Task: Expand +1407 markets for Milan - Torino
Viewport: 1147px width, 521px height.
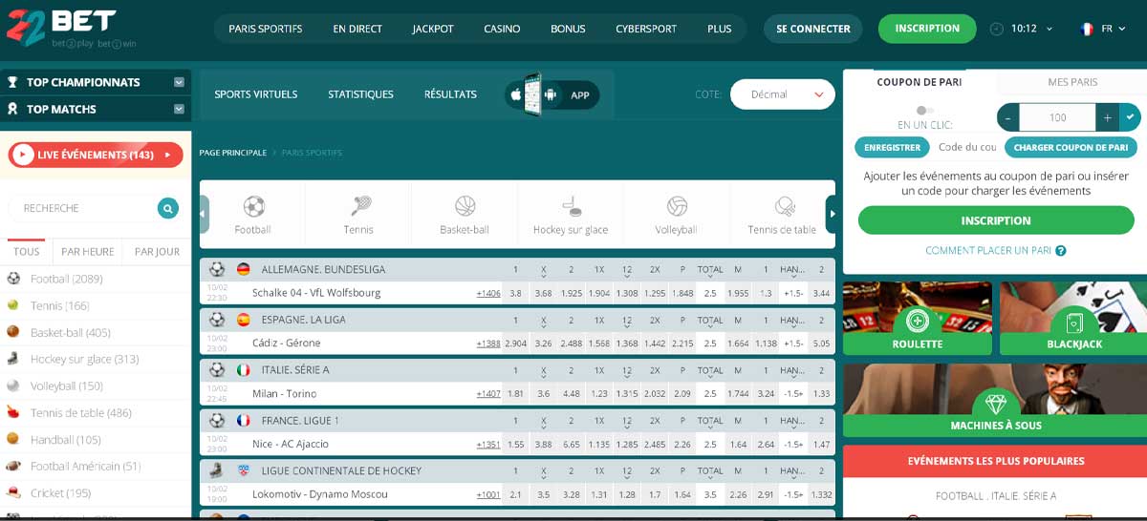Action: tap(488, 393)
